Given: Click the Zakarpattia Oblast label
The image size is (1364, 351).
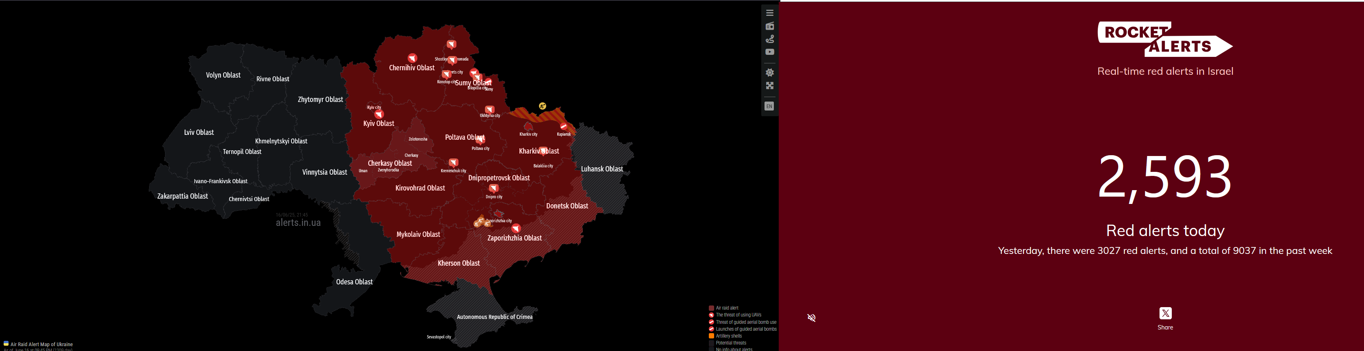Looking at the screenshot, I should click(x=182, y=196).
